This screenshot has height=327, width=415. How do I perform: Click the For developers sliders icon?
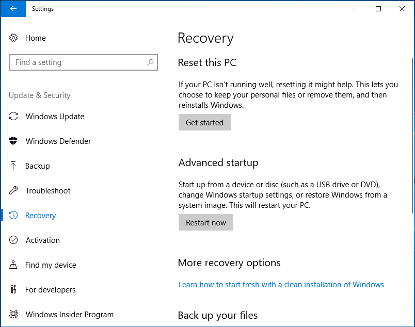pos(14,290)
